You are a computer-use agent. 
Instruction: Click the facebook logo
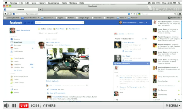pyautogui.click(x=16, y=23)
